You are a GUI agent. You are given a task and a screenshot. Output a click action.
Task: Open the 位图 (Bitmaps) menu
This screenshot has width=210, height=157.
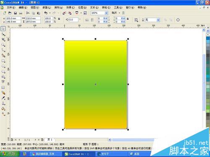82,8
